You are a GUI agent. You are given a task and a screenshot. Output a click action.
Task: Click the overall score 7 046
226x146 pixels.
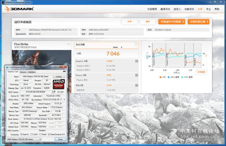[113, 54]
